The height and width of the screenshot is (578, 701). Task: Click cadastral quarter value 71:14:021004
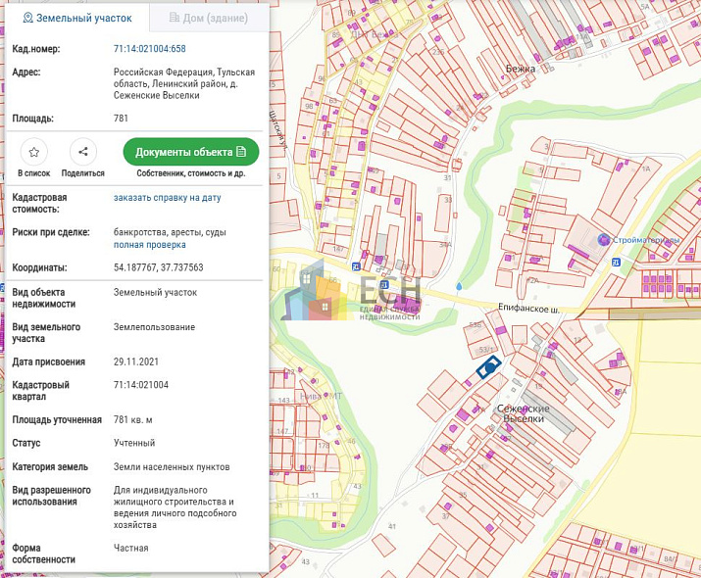(141, 385)
